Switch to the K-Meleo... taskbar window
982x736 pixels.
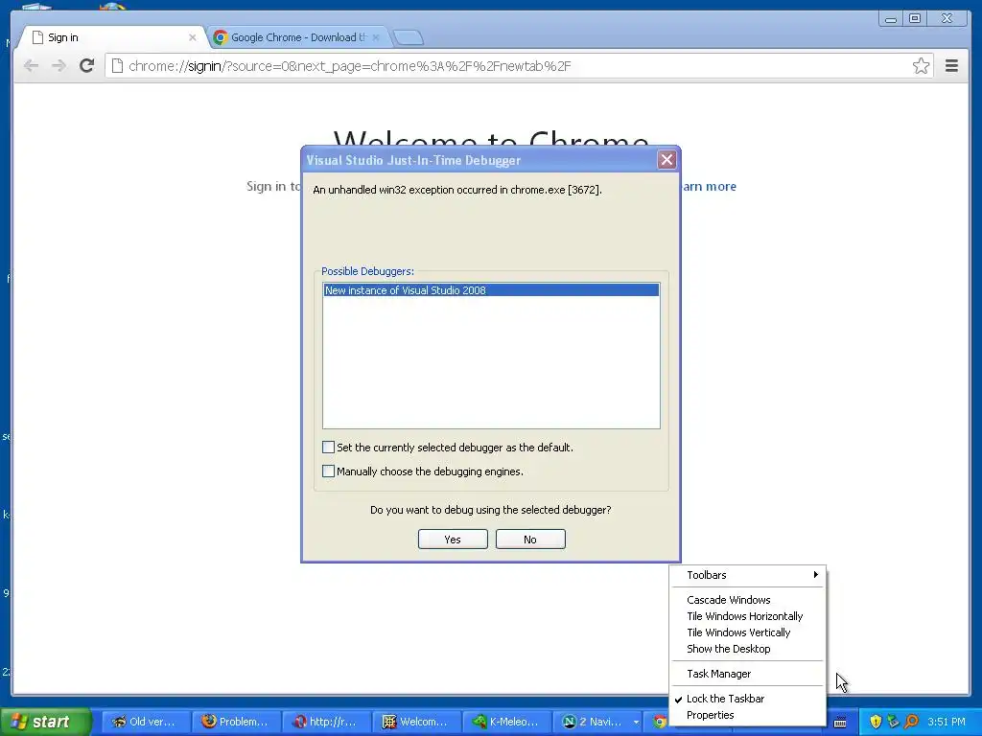pyautogui.click(x=506, y=722)
